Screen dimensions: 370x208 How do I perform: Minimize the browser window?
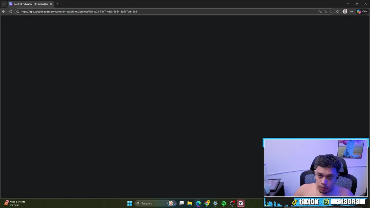[x=348, y=4]
